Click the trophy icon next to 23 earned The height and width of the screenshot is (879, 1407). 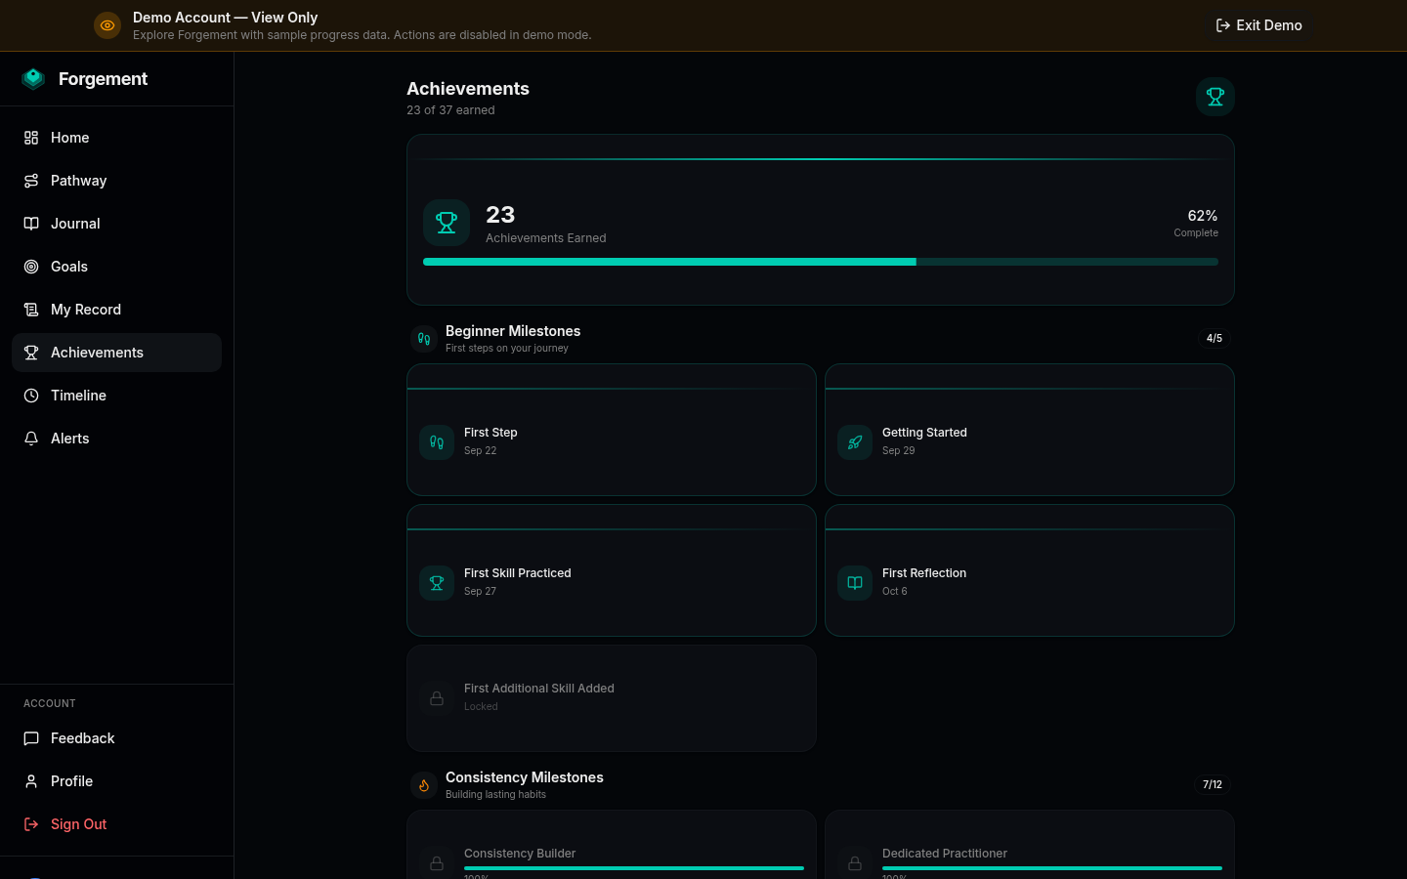447,223
